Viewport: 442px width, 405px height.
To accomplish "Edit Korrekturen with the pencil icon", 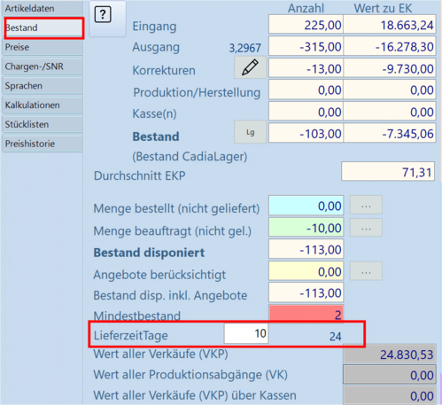I will point(250,67).
